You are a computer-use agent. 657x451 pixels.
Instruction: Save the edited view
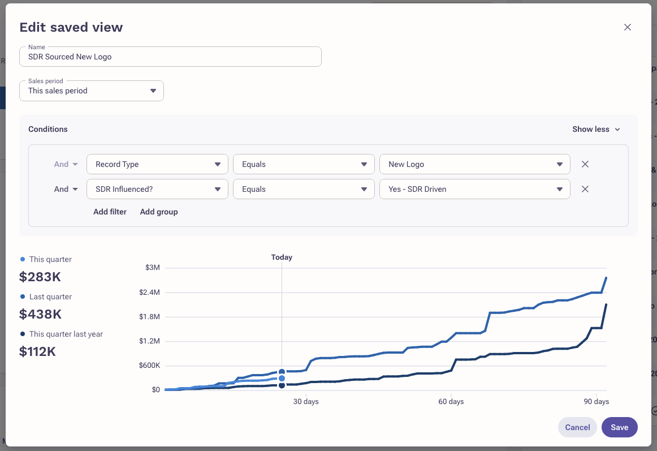[x=619, y=427]
